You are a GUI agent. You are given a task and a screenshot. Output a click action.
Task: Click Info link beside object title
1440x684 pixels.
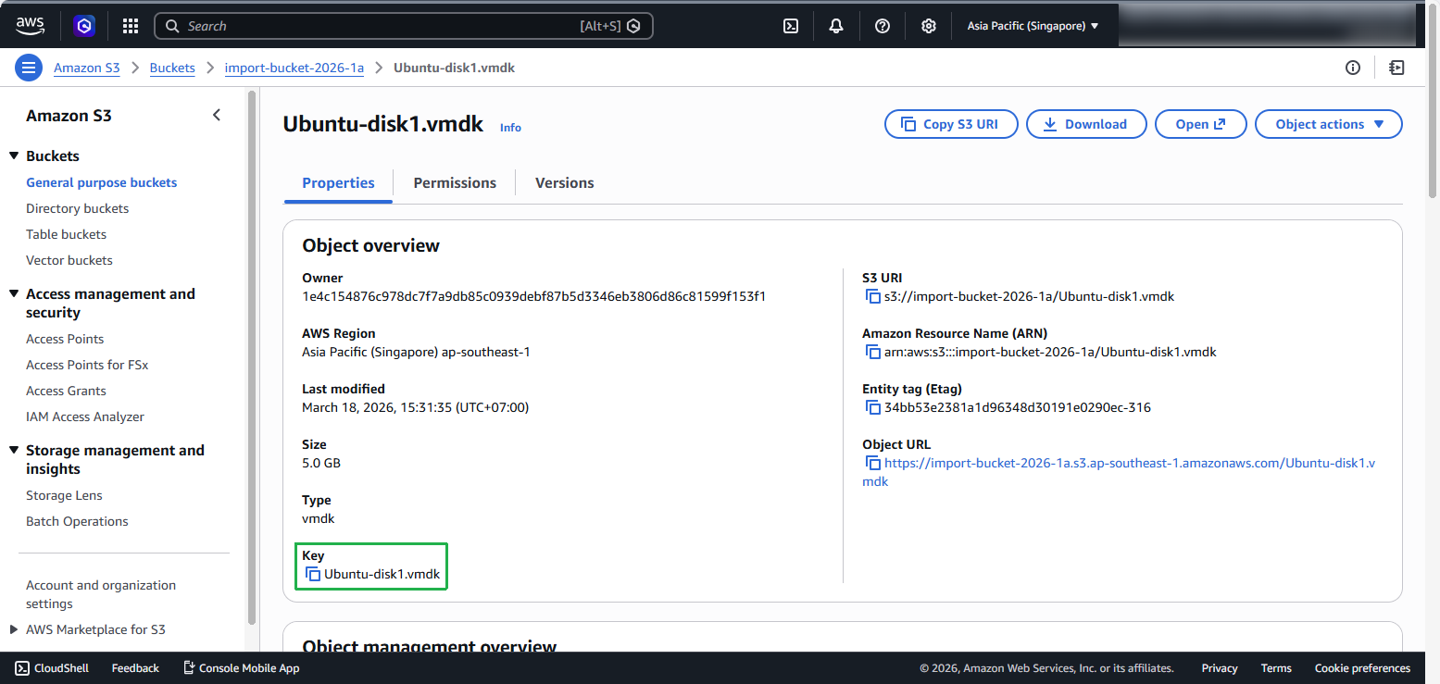point(510,128)
